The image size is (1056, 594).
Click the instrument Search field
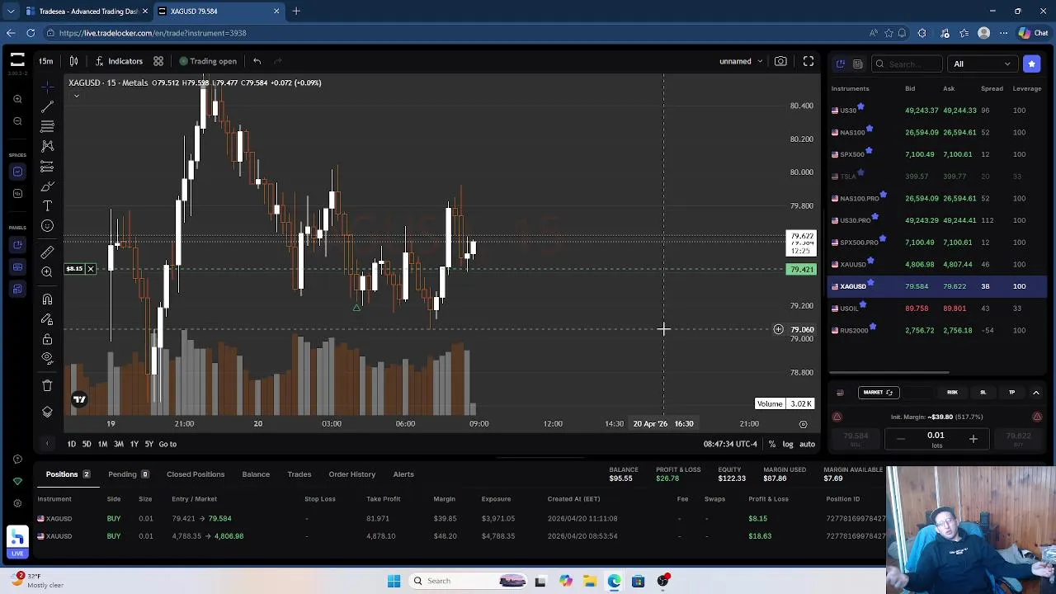[x=907, y=64]
